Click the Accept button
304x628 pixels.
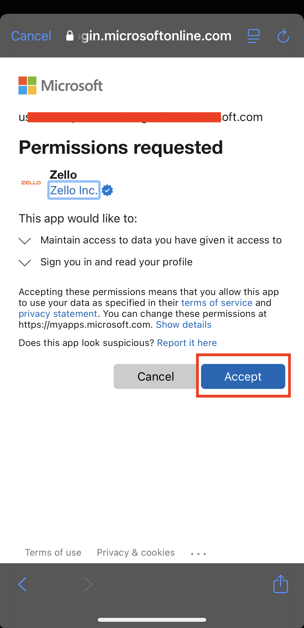pyautogui.click(x=243, y=376)
